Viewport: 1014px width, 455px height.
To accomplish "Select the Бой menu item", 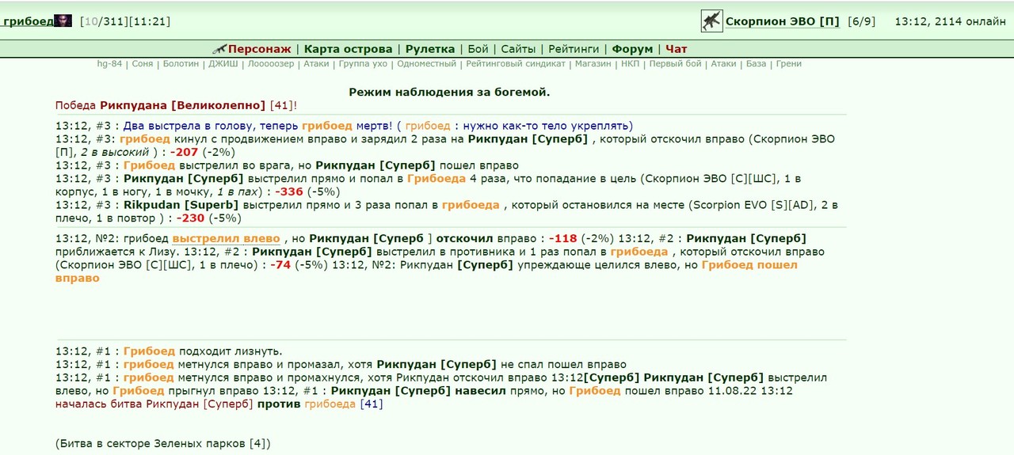I will tap(478, 49).
